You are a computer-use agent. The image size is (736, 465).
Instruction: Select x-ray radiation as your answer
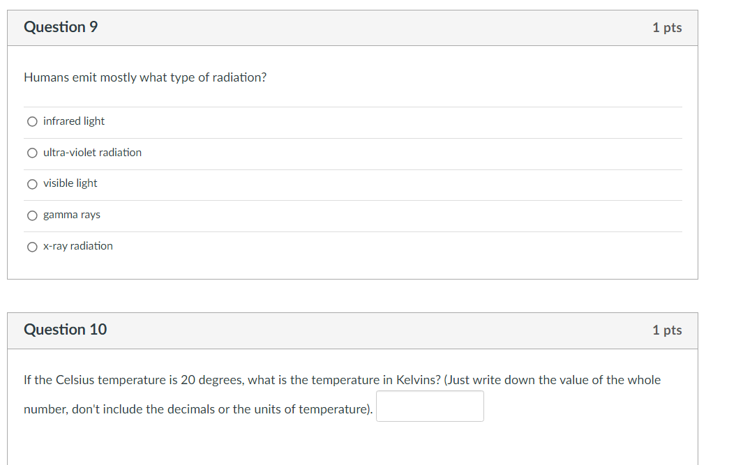pos(32,247)
